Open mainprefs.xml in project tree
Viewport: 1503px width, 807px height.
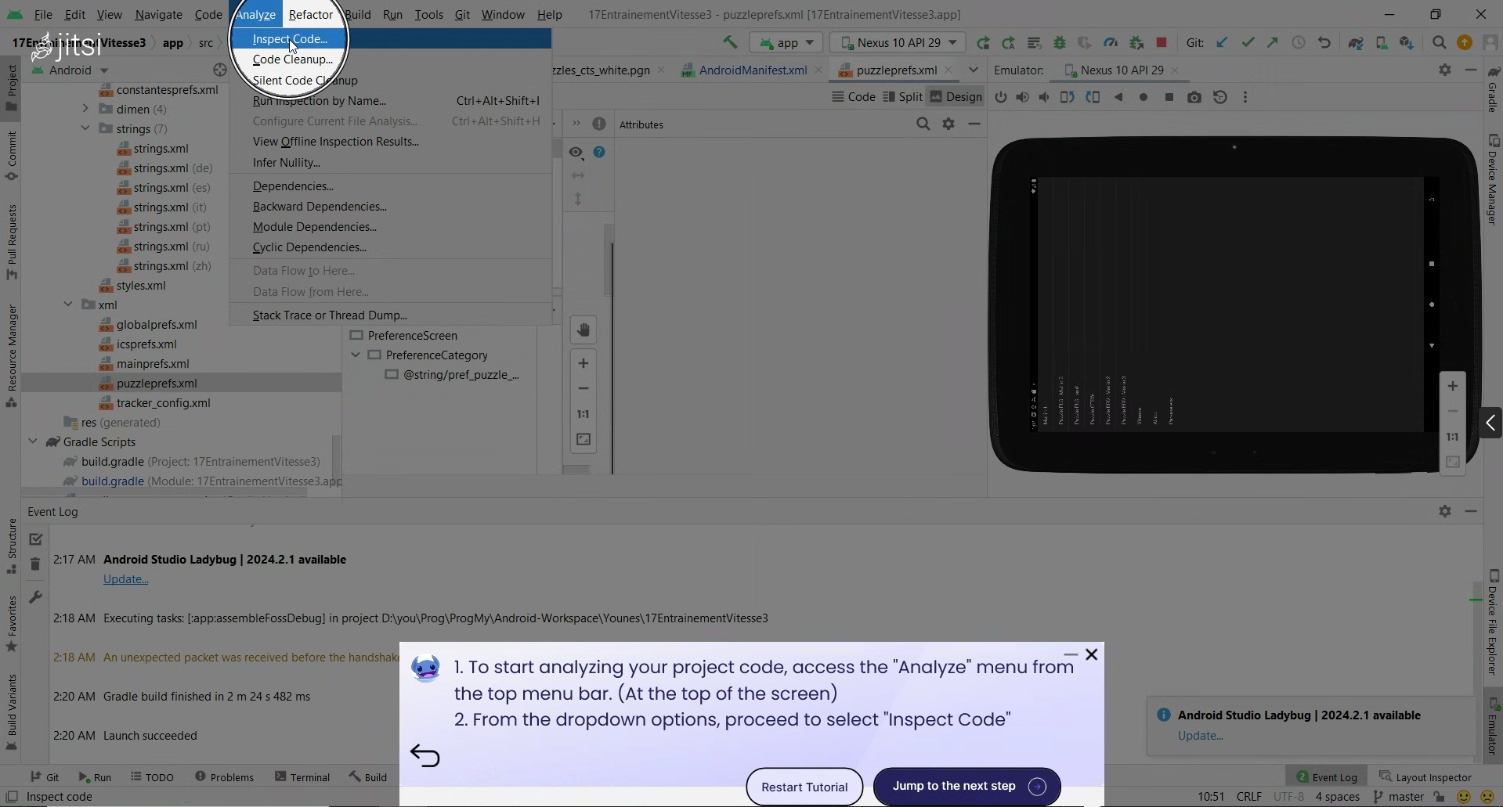153,363
